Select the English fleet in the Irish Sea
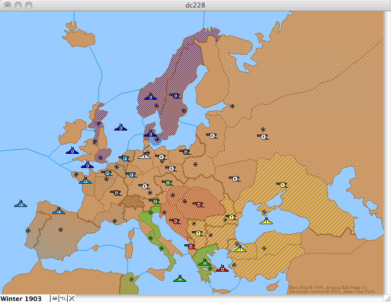The width and height of the screenshot is (391, 302). pyautogui.click(x=72, y=151)
